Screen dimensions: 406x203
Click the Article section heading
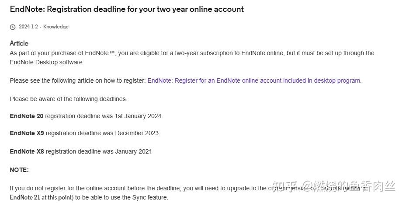click(19, 43)
